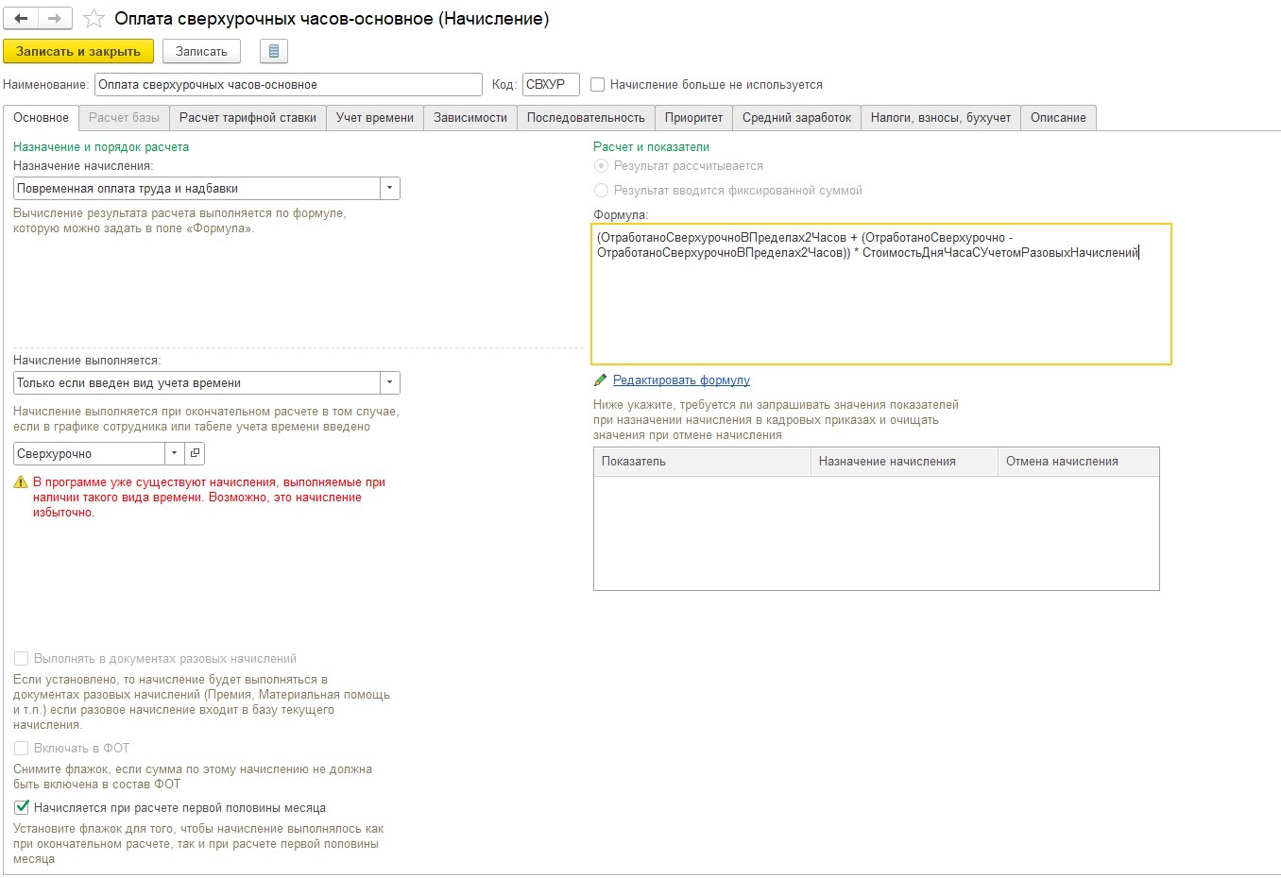Image resolution: width=1281 pixels, height=878 pixels.
Task: Click the 'Записать' save button
Action: tap(201, 51)
